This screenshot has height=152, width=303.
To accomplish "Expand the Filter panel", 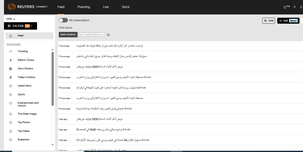I will point(21,26).
